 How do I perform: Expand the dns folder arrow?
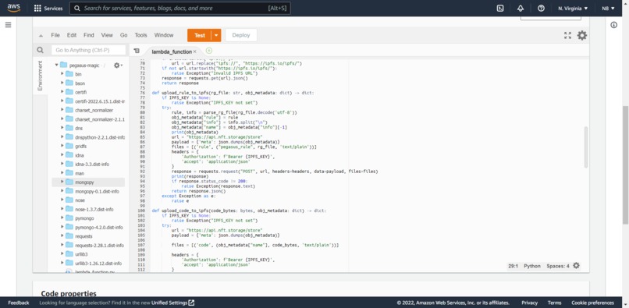62,128
